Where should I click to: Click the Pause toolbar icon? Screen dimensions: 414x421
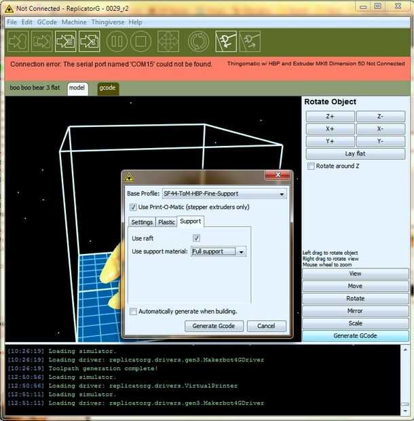click(x=117, y=41)
